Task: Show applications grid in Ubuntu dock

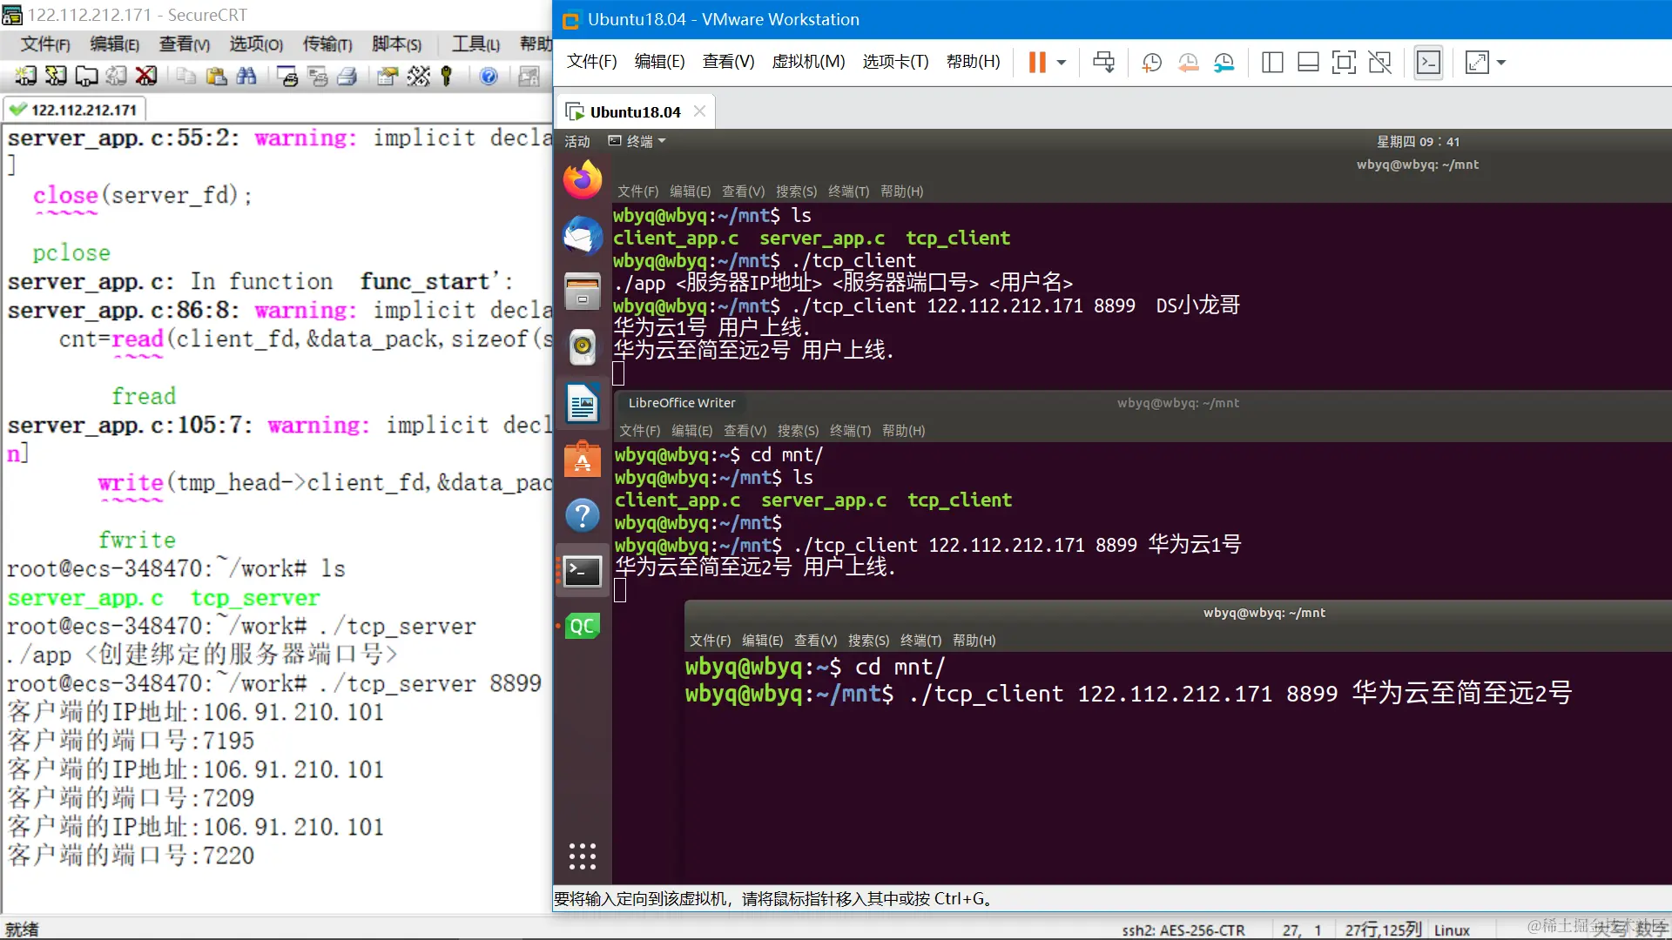Action: point(582,856)
